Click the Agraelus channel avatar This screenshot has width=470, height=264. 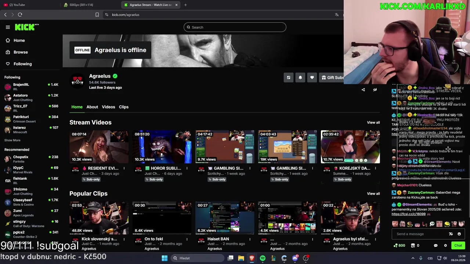pyautogui.click(x=77, y=81)
